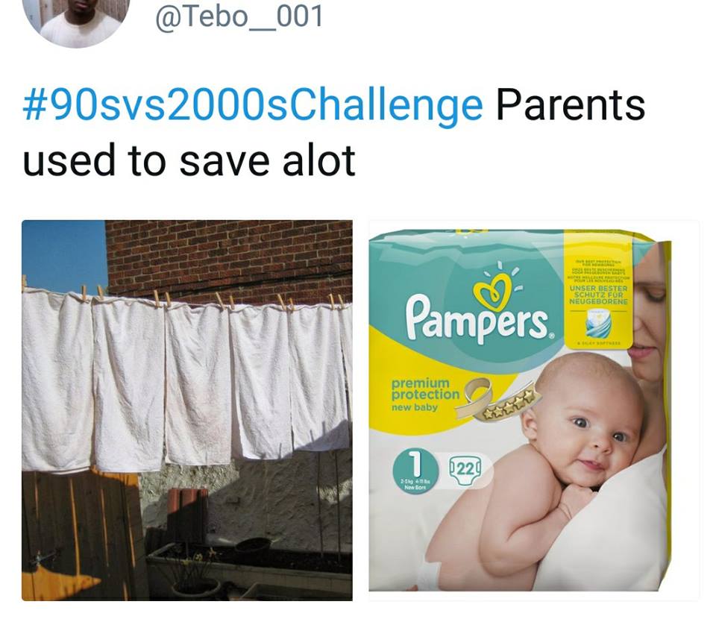The height and width of the screenshot is (622, 716).
Task: Open the cloth nappies clothesline photo
Action: tap(187, 410)
